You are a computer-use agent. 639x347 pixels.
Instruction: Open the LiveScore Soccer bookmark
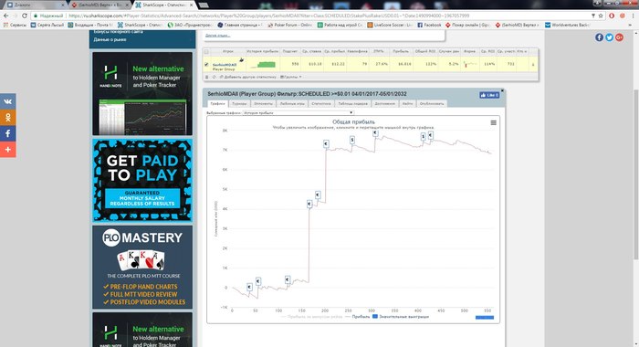(x=390, y=25)
